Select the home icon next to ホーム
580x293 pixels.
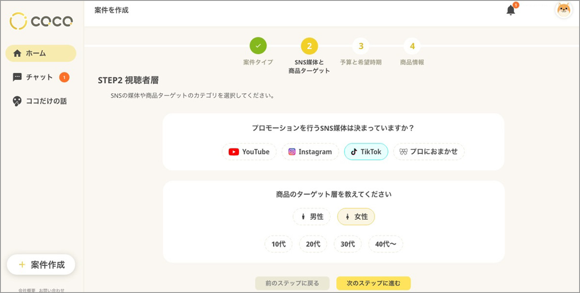18,53
